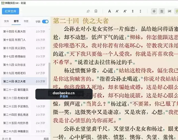Click the app icon in the title bar
Screen dimensions: 178x140
coord(3,3)
